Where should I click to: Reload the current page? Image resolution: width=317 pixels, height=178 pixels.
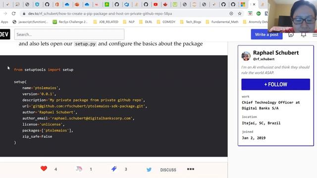(13, 13)
